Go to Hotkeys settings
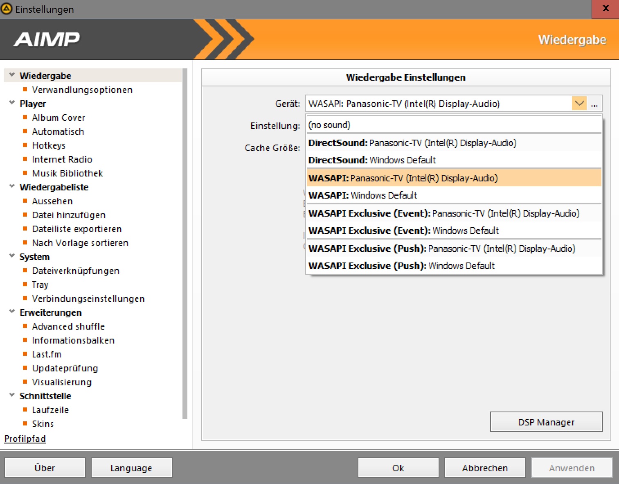619x484 pixels. point(49,145)
